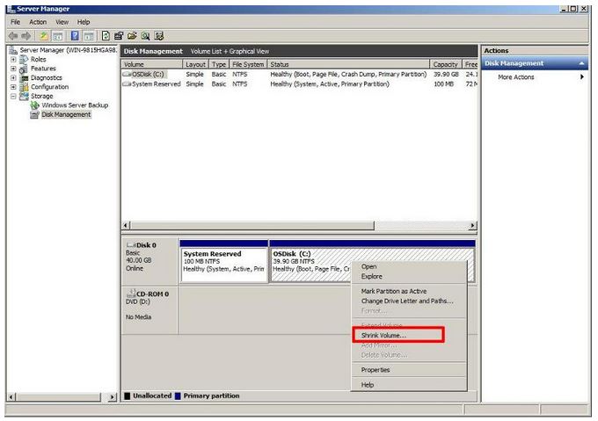This screenshot has width=598, height=421.
Task: Click the open folder toolbar icon
Action: (132, 36)
